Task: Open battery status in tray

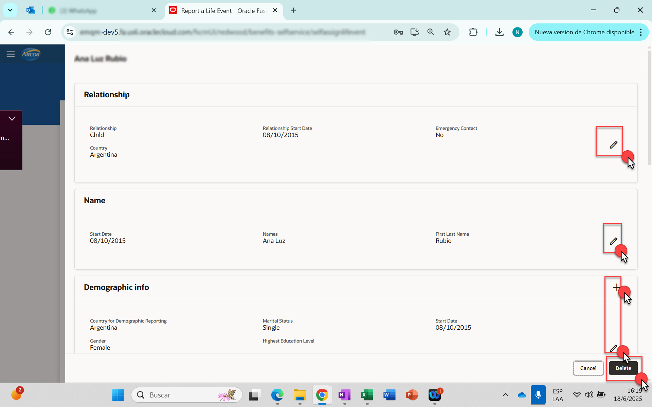Action: [x=601, y=395]
